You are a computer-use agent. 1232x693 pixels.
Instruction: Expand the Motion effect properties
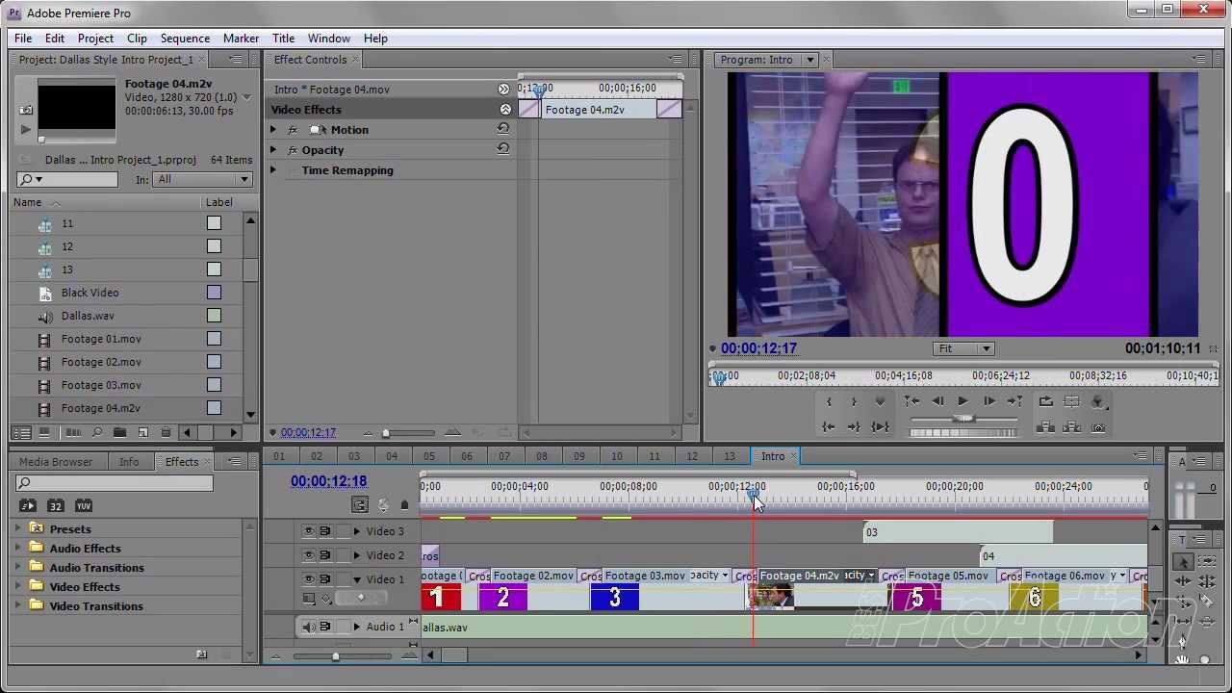click(x=273, y=130)
